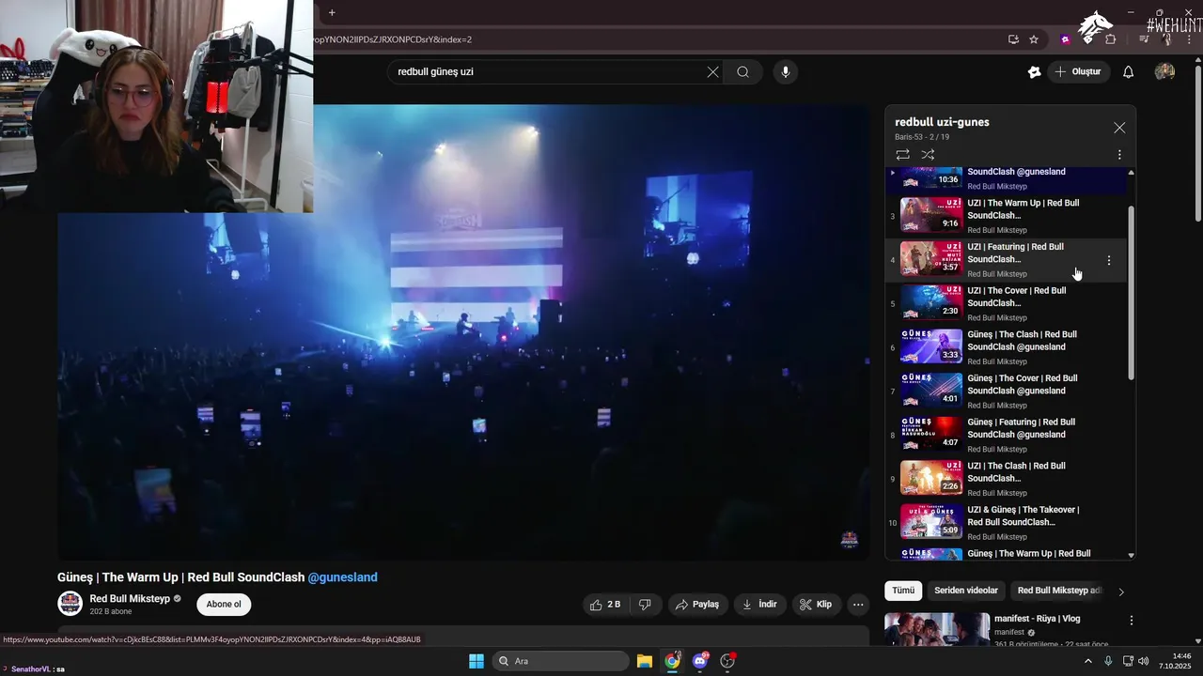Open Windows Start menu

click(x=477, y=661)
